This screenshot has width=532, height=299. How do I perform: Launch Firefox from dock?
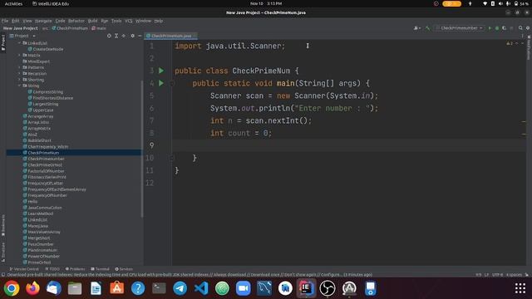(32, 288)
